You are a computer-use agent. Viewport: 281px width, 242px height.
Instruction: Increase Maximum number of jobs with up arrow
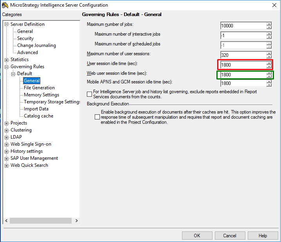click(x=269, y=24)
